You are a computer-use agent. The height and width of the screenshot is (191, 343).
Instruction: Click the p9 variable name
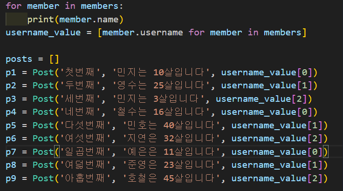pyautogui.click(x=11, y=178)
